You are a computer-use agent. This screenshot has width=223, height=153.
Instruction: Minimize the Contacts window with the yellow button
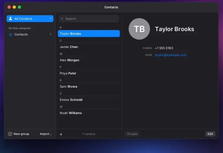click(14, 7)
